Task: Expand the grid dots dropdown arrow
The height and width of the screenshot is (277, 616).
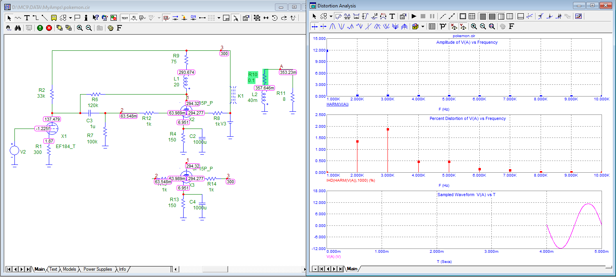Action: (219, 18)
